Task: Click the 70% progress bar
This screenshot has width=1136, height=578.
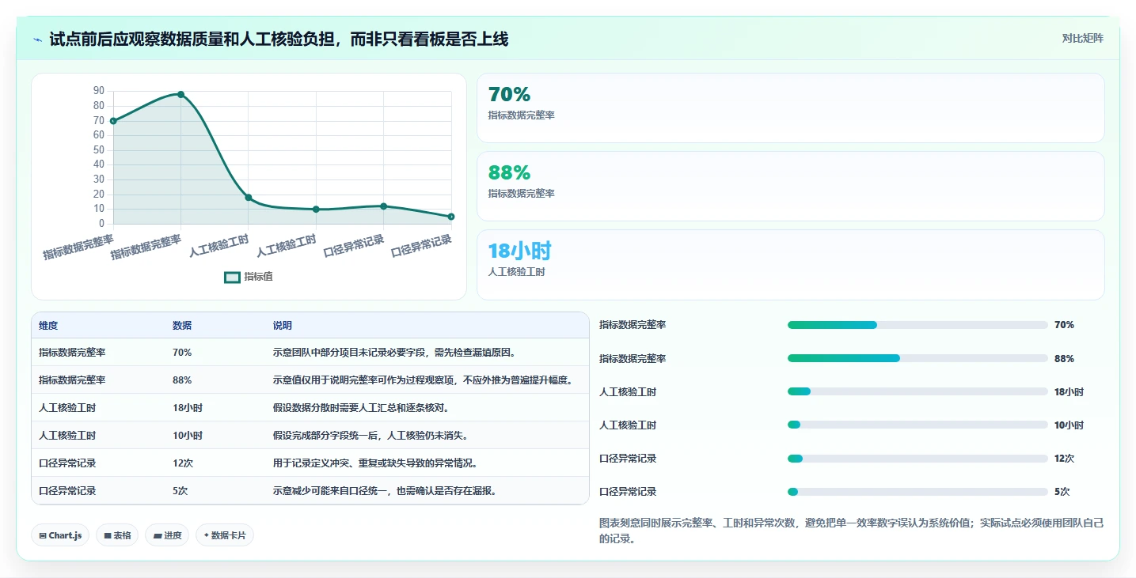Action: click(x=918, y=325)
